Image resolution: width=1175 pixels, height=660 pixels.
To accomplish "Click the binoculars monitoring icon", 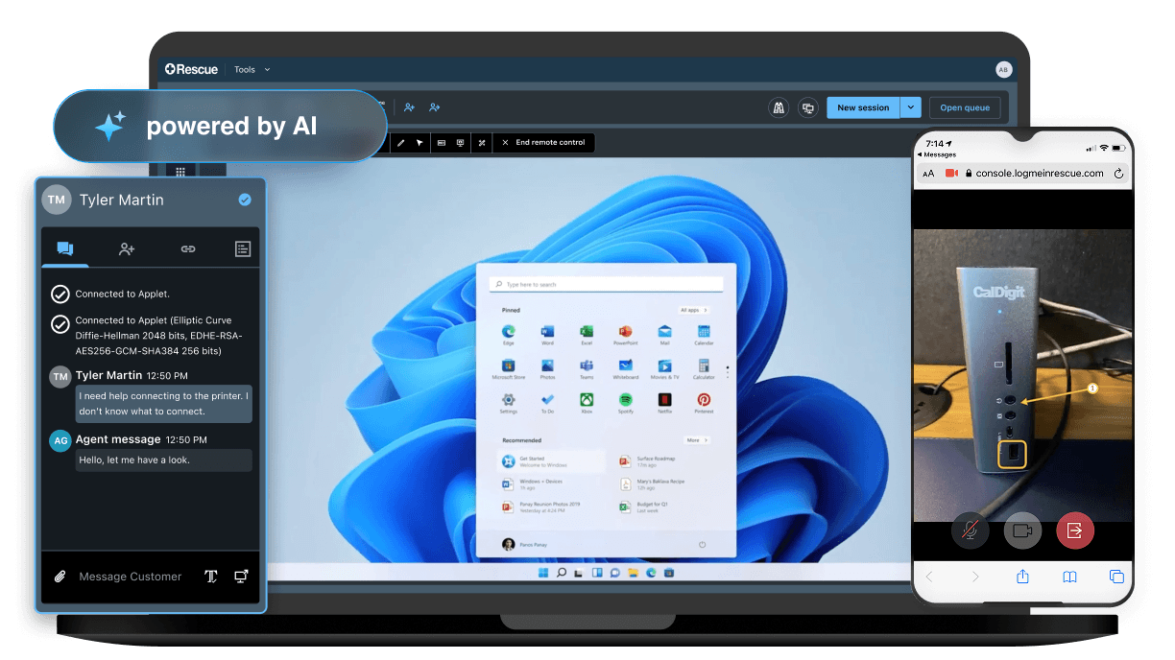I will [x=779, y=107].
